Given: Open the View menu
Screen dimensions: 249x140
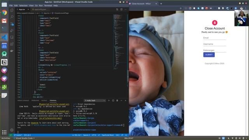Looking at the screenshot, I should (x=31, y=5).
